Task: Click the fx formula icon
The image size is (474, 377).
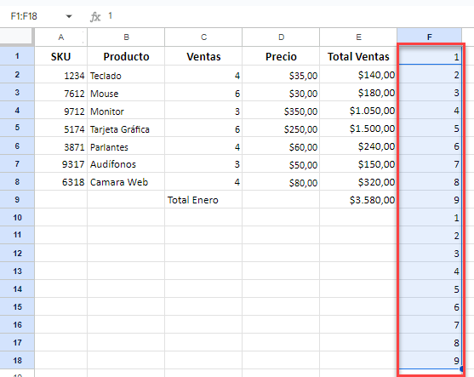Action: coord(95,17)
